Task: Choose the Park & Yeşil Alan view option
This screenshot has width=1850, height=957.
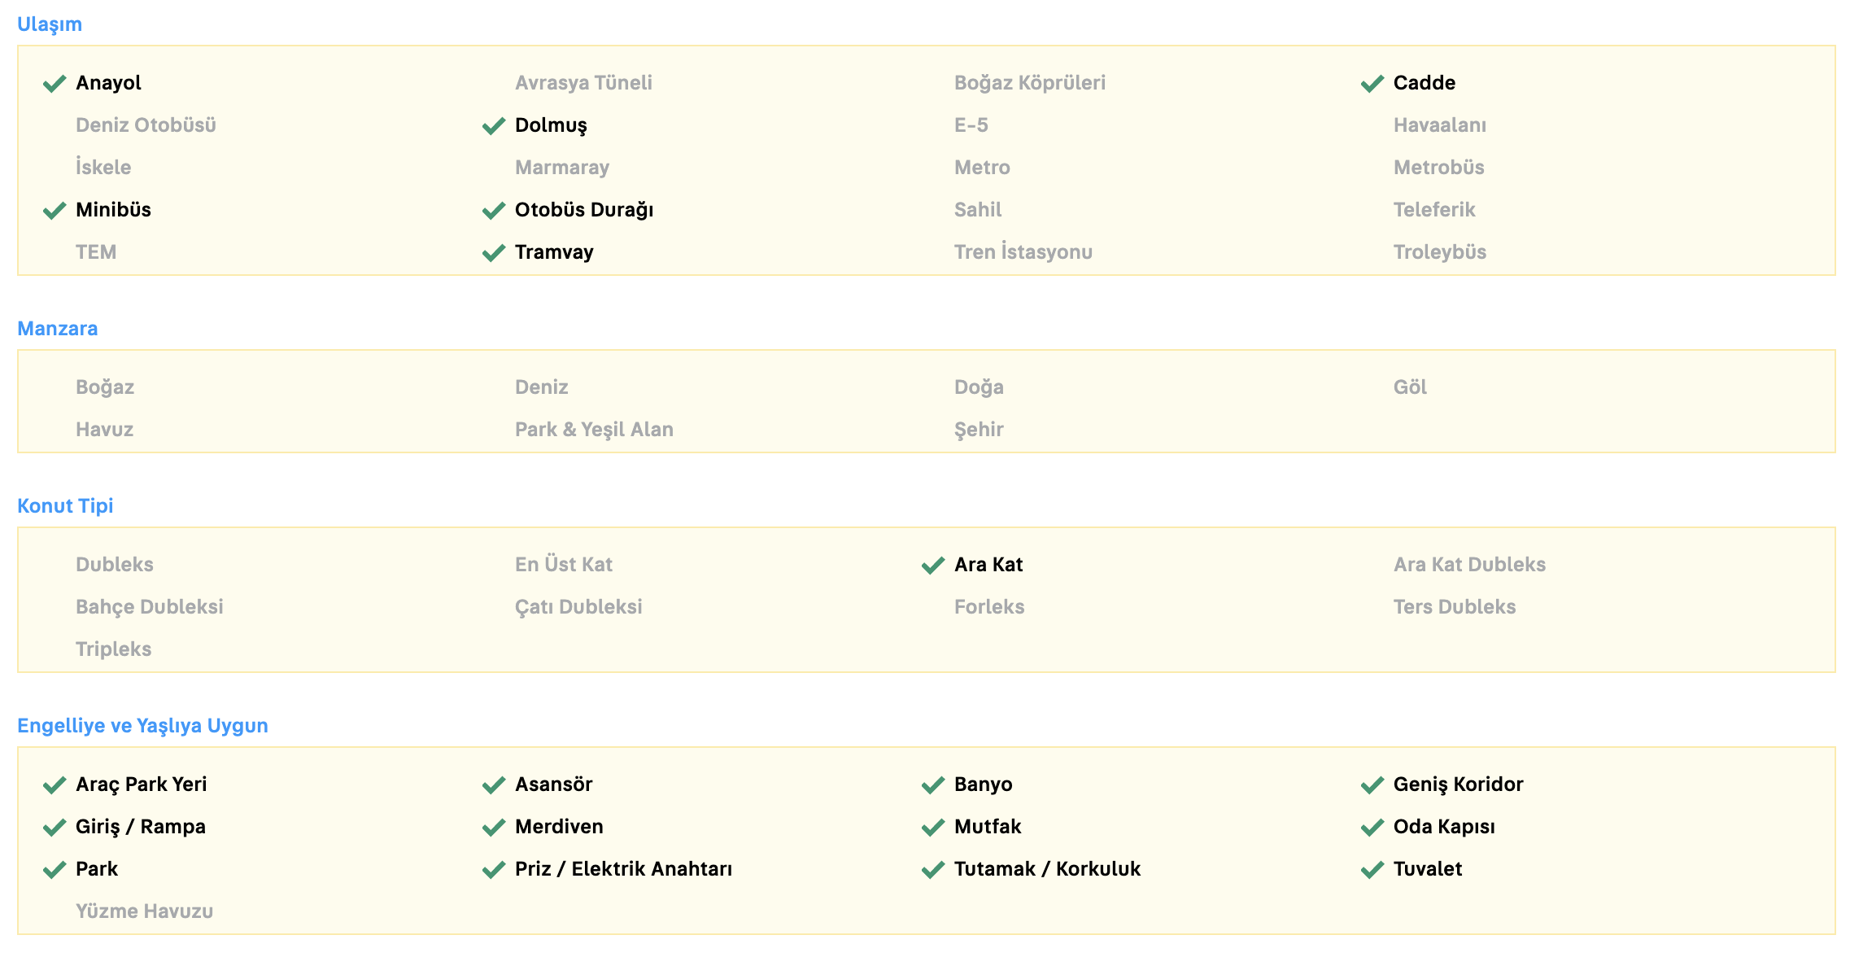Action: [594, 430]
